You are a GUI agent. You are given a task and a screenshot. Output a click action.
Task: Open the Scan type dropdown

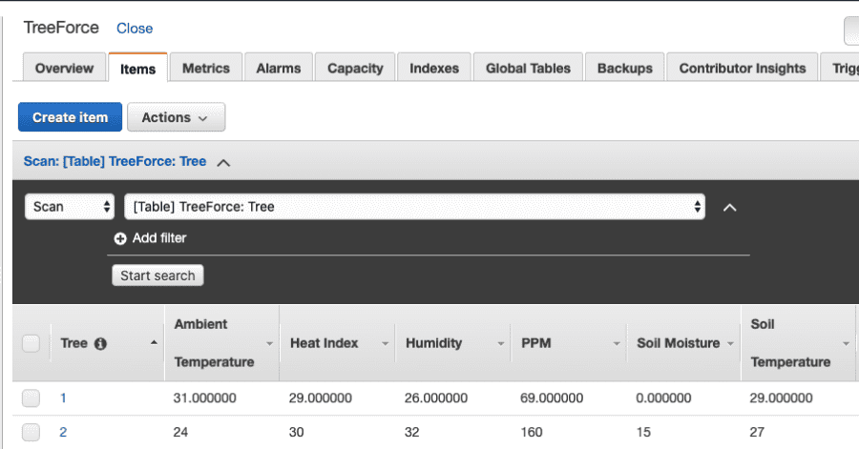(x=70, y=207)
